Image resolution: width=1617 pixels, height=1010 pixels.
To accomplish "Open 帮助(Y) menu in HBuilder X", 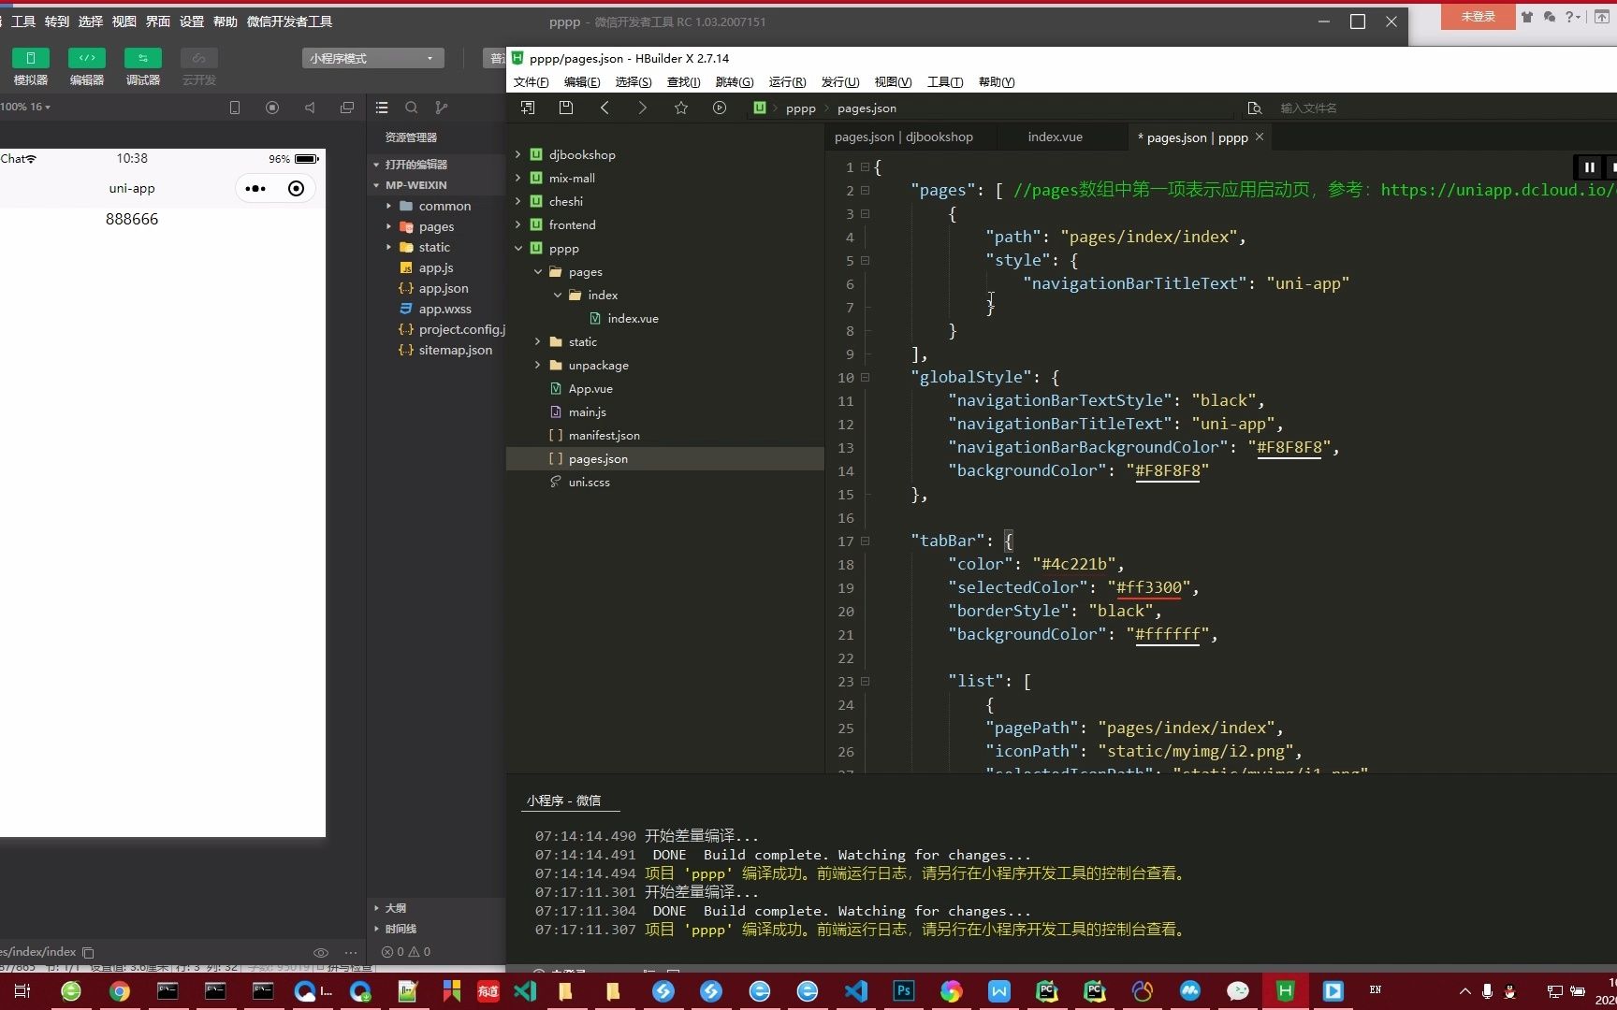I will (x=997, y=82).
